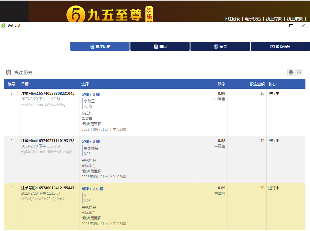Screen dimensions: 310x231
Task: Click the clipboard icon beside 投注历史 heading
Action: [x=8, y=72]
